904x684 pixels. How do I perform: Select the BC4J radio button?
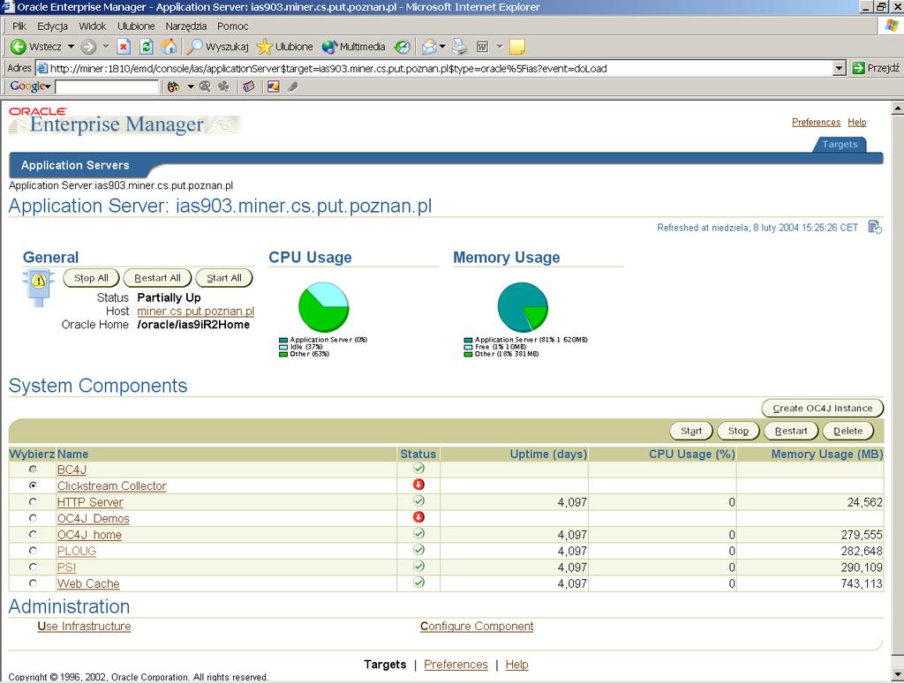[x=33, y=469]
